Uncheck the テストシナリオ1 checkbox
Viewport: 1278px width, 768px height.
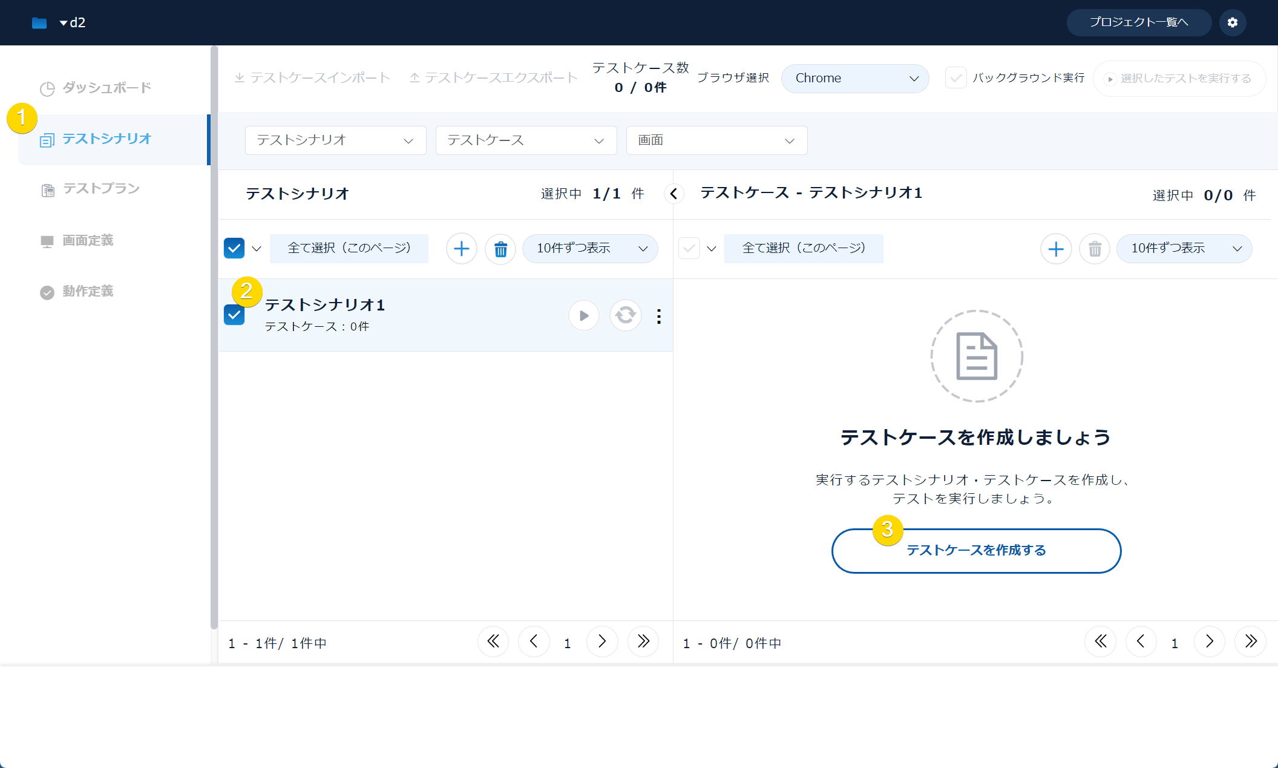coord(234,315)
